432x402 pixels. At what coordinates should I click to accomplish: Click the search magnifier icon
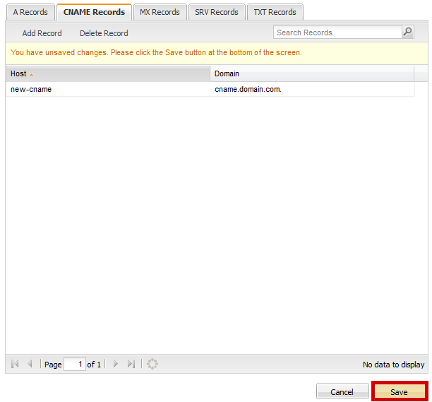pyautogui.click(x=408, y=32)
